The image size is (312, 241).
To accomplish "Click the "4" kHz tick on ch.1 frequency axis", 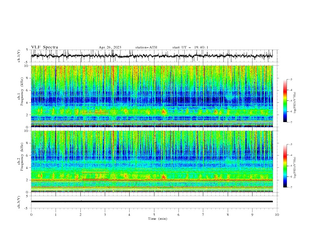I will point(27,103).
